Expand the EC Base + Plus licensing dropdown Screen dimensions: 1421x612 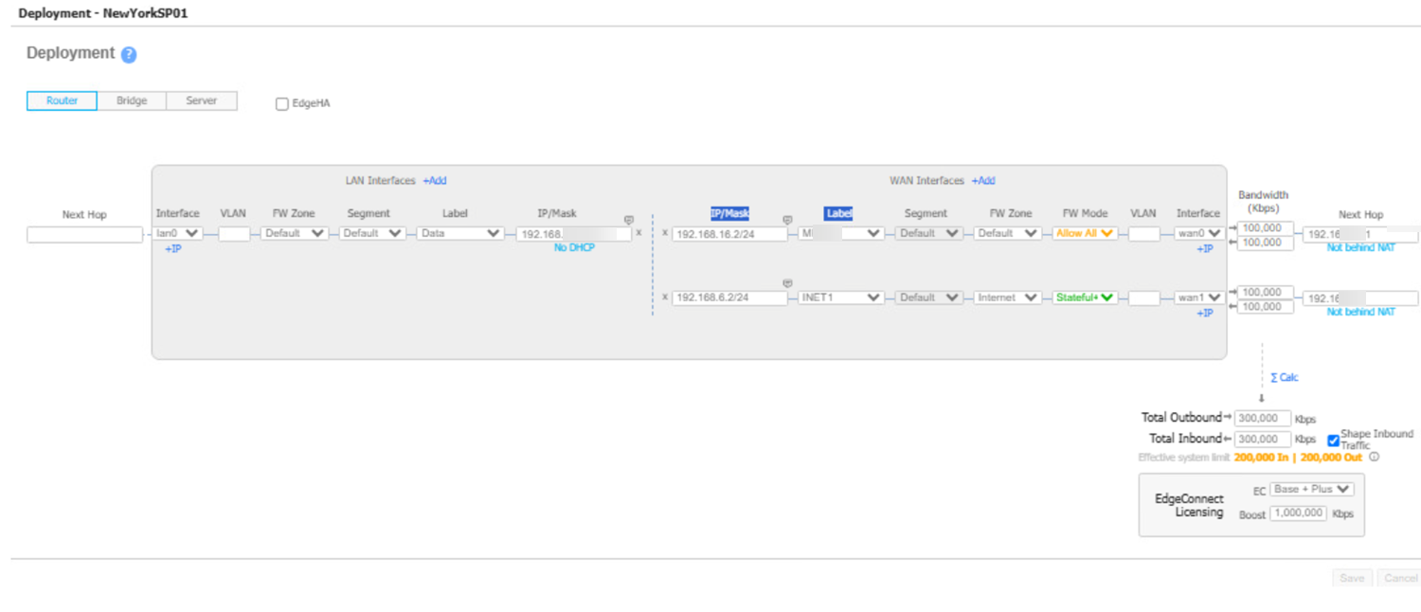(1312, 490)
